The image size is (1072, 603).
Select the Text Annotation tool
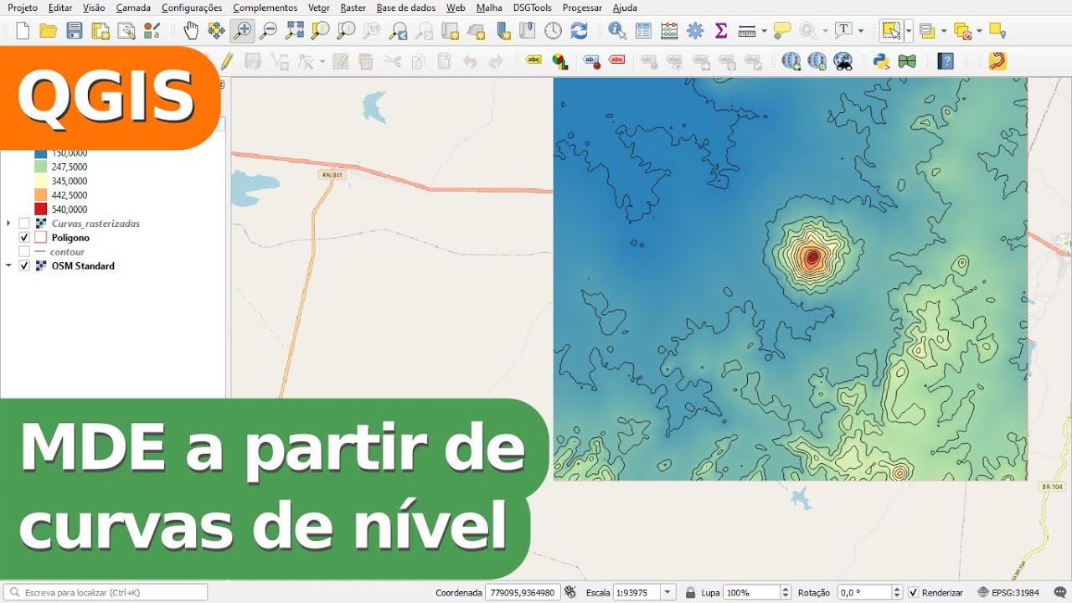(845, 31)
